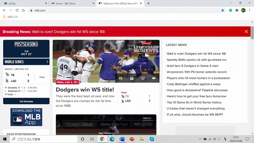Open the Breaking News Dodgers headline
Image resolution: width=254 pixels, height=143 pixels.
68,31
